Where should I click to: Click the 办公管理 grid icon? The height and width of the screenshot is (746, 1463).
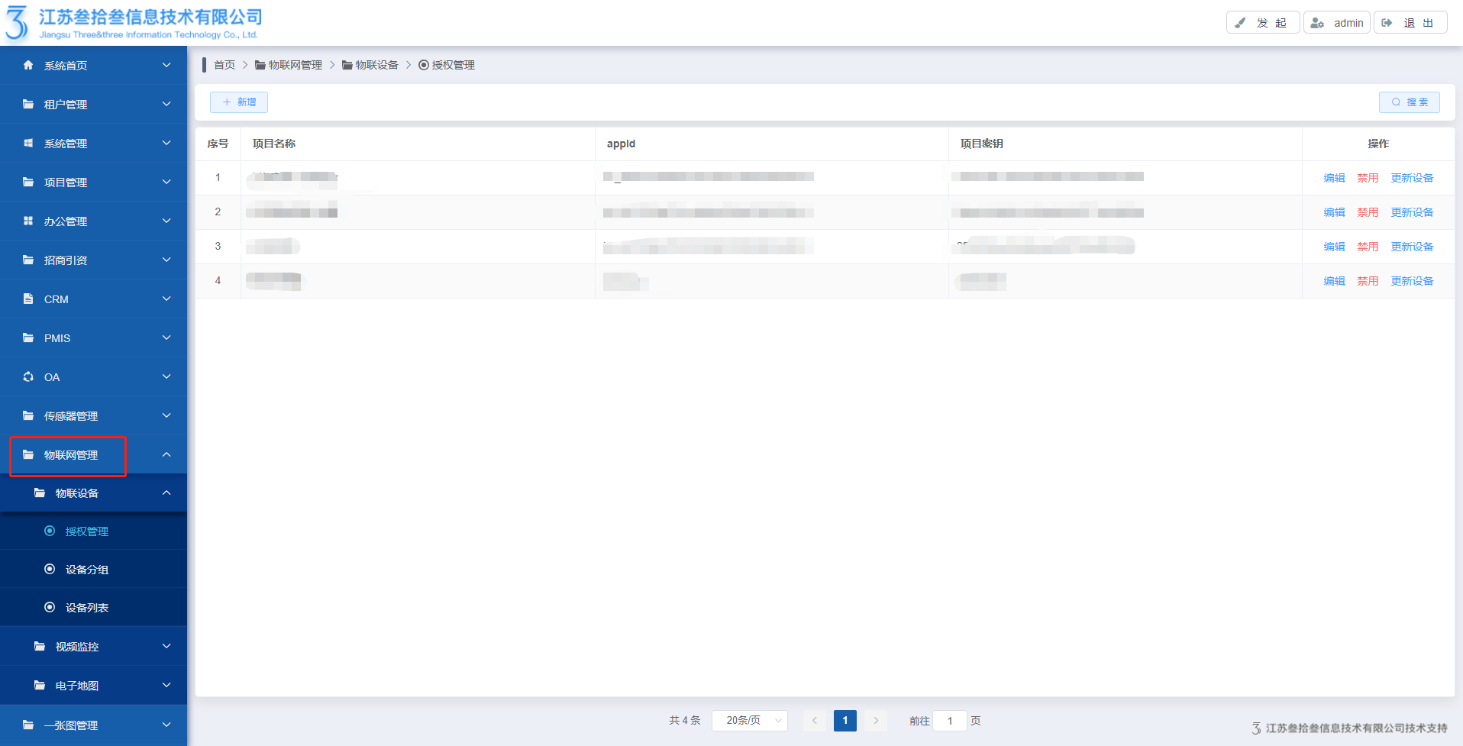(x=28, y=221)
